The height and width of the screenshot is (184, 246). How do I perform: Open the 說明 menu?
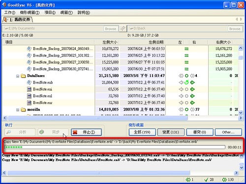coord(84,12)
